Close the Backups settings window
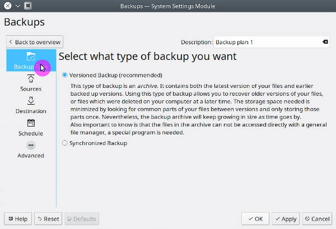The image size is (336, 229). [8, 6]
